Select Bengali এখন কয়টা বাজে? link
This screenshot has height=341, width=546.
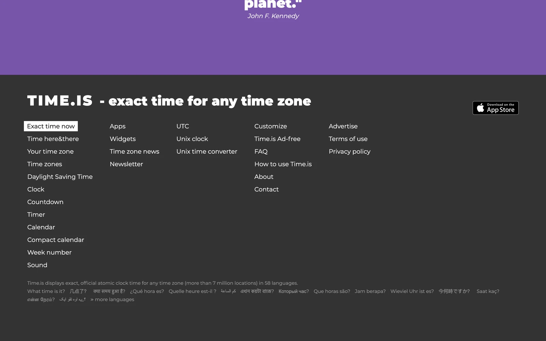pyautogui.click(x=257, y=291)
